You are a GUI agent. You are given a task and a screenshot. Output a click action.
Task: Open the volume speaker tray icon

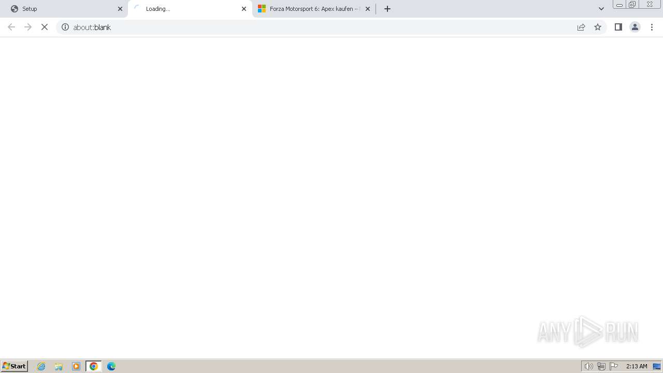coord(589,366)
